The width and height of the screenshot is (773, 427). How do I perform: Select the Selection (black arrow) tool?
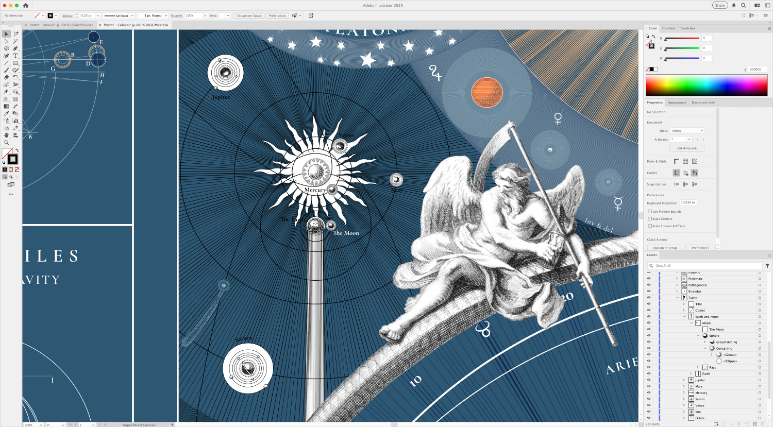(6, 34)
